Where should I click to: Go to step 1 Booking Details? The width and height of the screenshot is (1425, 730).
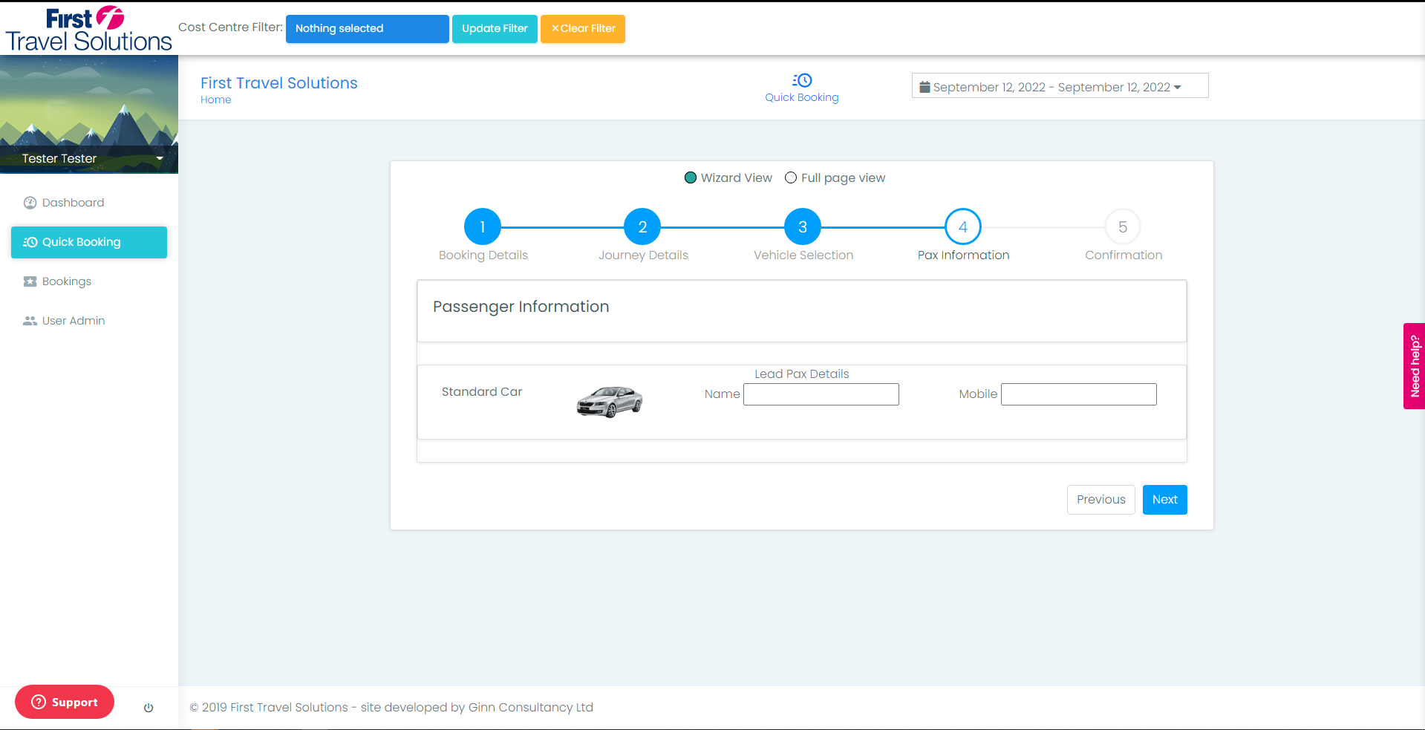(x=483, y=227)
